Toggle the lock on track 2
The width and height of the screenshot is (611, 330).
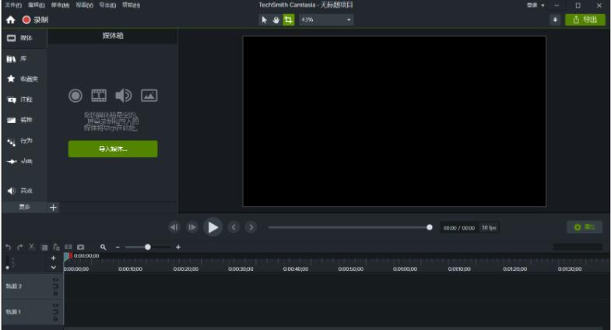click(x=55, y=292)
